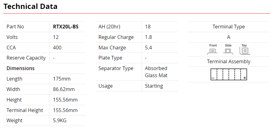Click the Terminal Assembly polarity diagram
The width and height of the screenshot is (277, 129).
coord(228,74)
